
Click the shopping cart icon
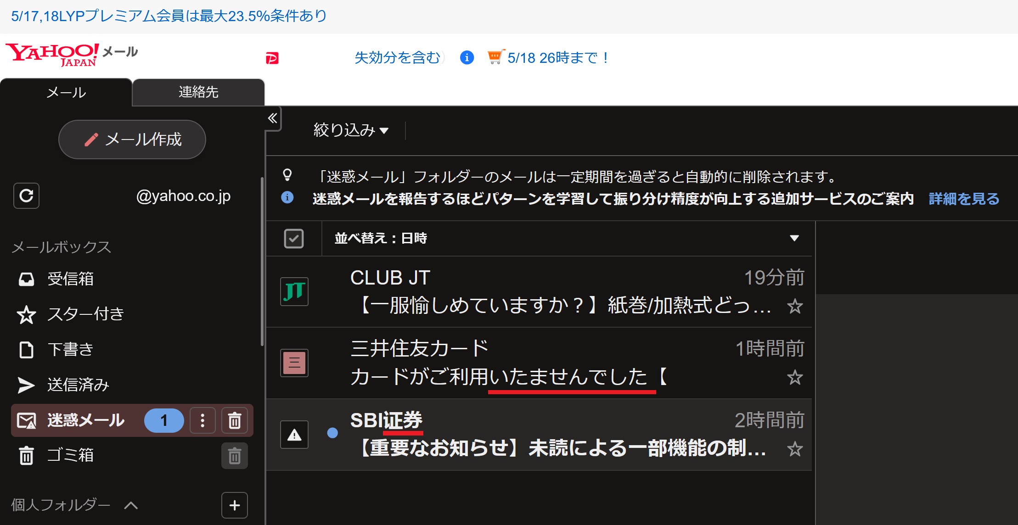tap(495, 57)
